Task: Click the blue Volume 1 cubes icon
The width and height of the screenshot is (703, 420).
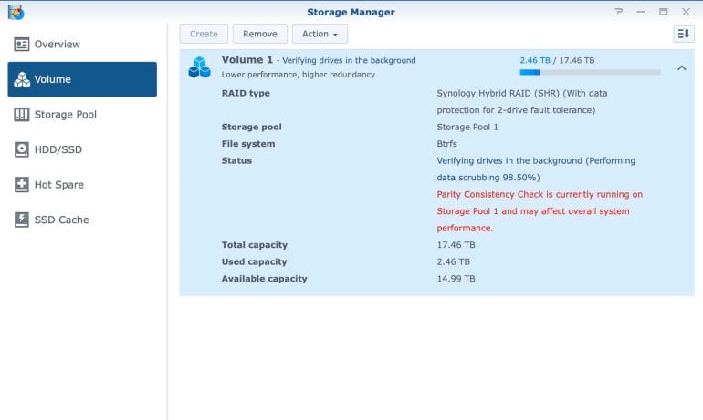Action: 200,67
